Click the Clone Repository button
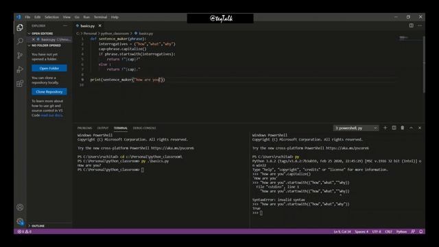Image resolution: width=439 pixels, height=247 pixels. coord(49,91)
